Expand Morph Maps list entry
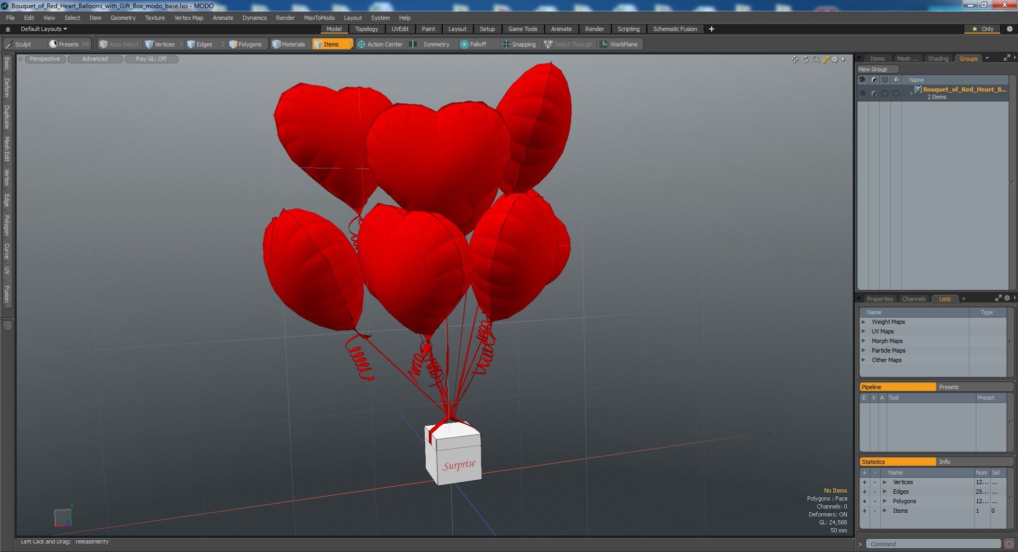The height and width of the screenshot is (552, 1018). (x=864, y=341)
